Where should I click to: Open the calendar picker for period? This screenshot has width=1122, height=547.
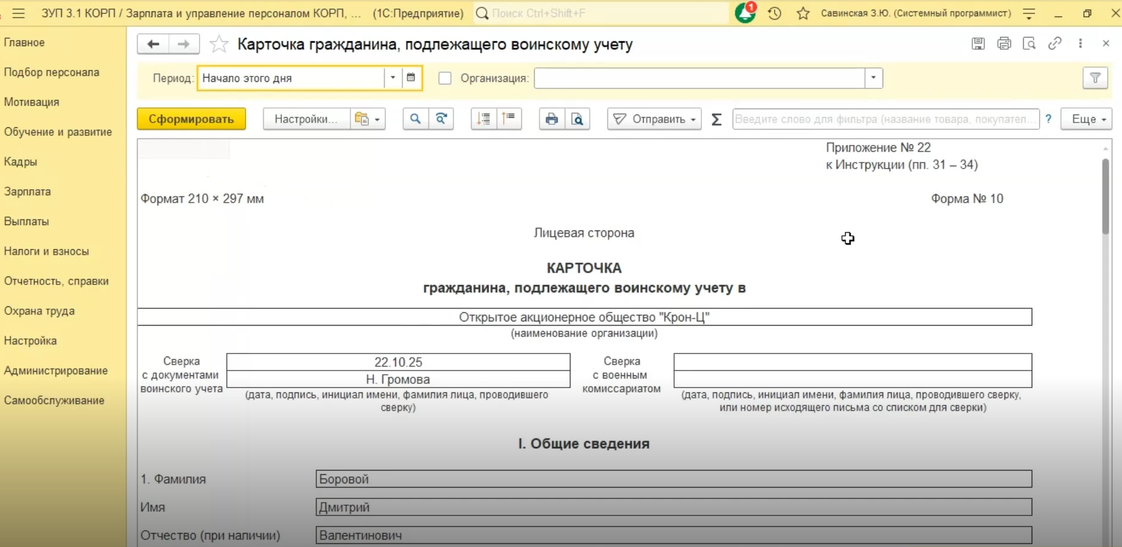[x=411, y=78]
